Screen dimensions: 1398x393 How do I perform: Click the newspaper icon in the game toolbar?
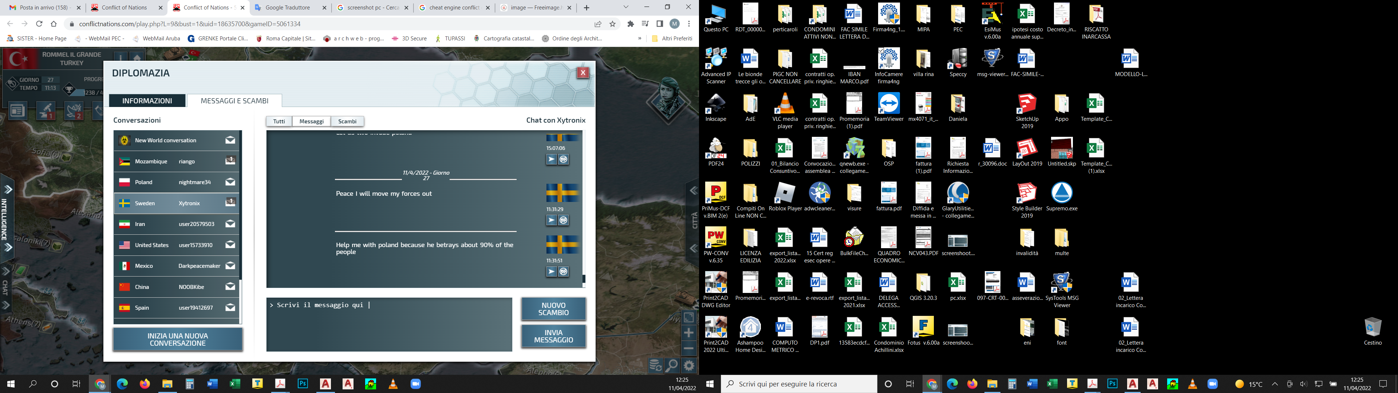[x=17, y=111]
